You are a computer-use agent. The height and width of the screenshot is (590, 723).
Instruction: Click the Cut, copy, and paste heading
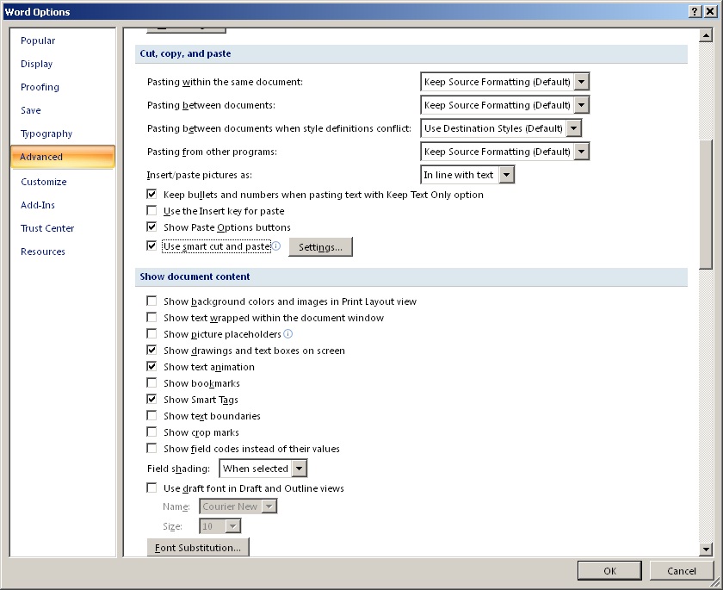tap(185, 53)
